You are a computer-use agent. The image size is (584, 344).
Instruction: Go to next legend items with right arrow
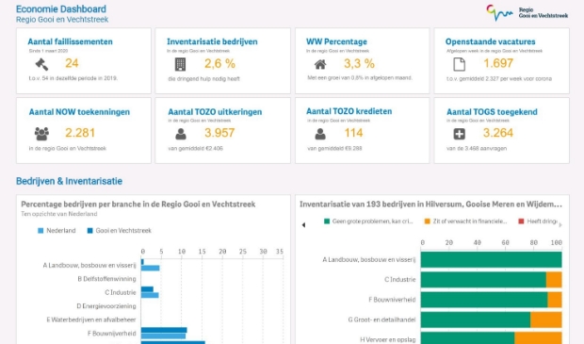coord(560,224)
